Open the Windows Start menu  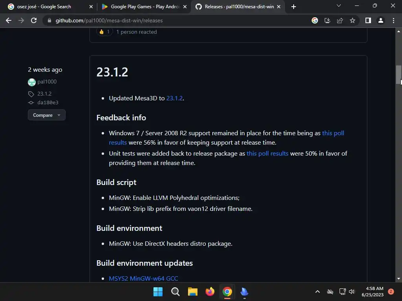click(158, 292)
